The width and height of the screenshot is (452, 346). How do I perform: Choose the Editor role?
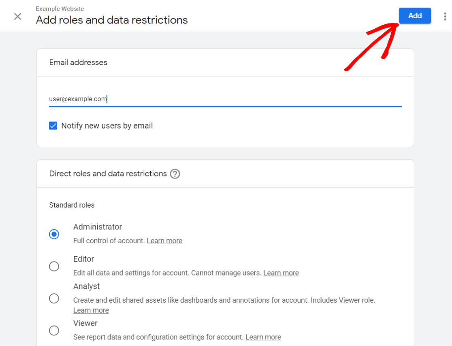coord(54,266)
